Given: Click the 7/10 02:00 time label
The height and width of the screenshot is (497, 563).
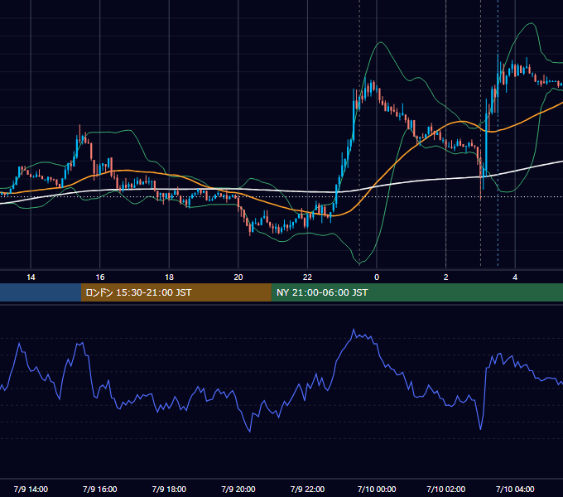Looking at the screenshot, I should tap(446, 489).
